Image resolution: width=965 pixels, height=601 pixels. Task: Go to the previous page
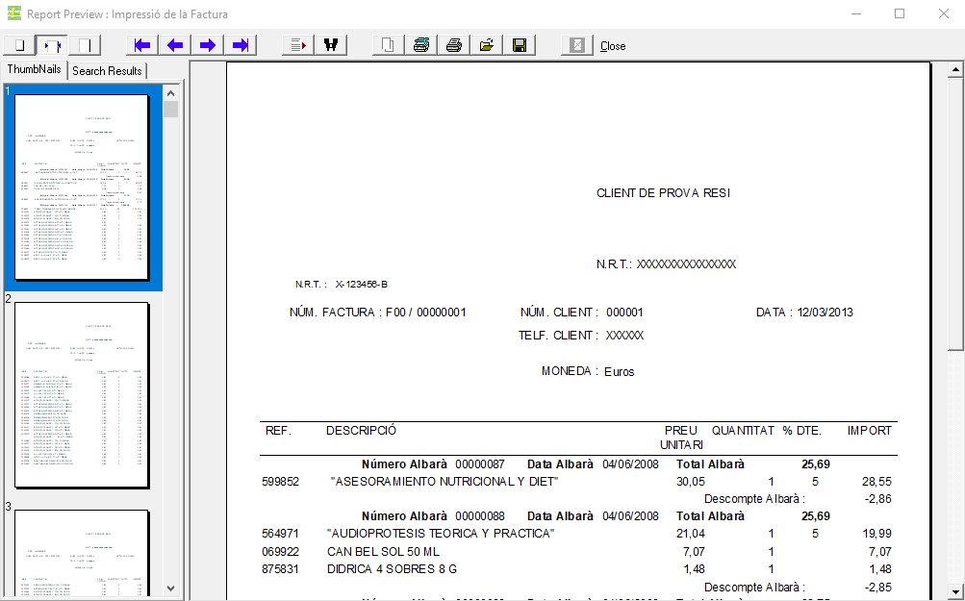click(x=175, y=45)
